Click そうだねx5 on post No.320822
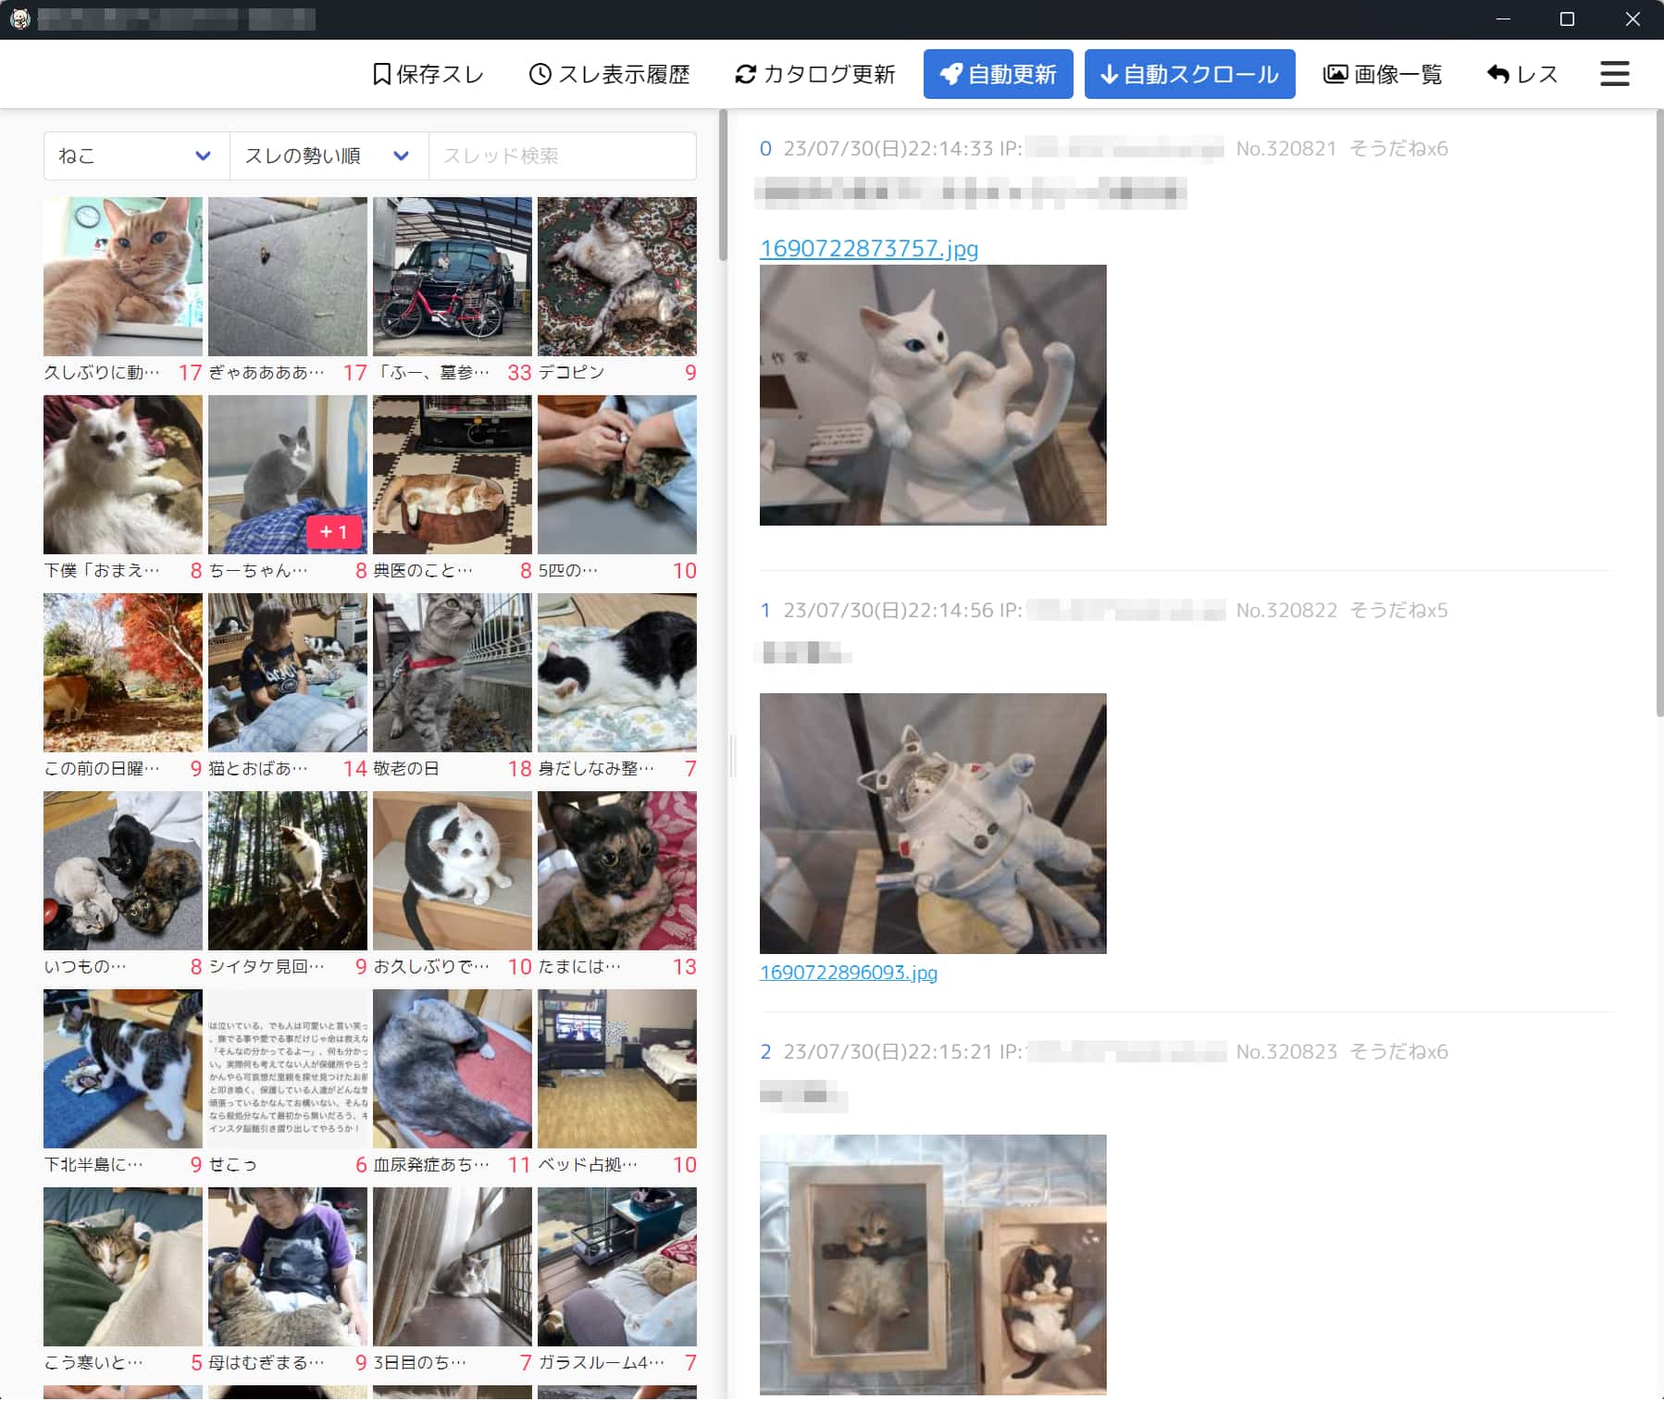Image resolution: width=1664 pixels, height=1401 pixels. 1397,610
